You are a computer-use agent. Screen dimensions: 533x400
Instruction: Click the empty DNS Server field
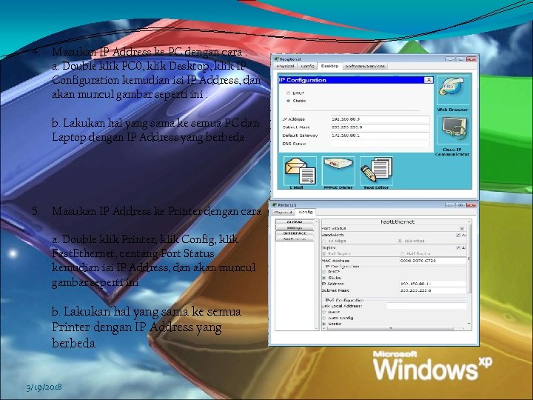380,144
